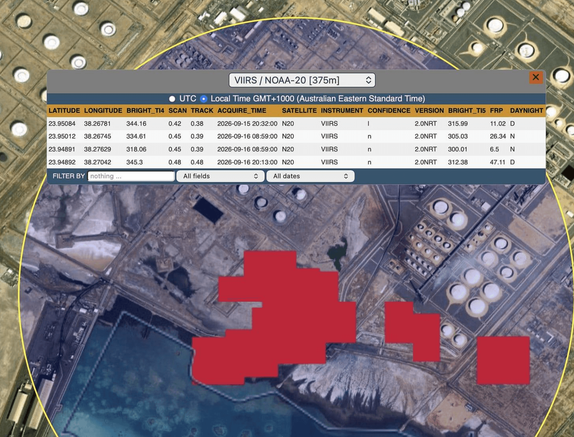
Task: Click the isolated red fire pixel square
Action: click(x=503, y=360)
